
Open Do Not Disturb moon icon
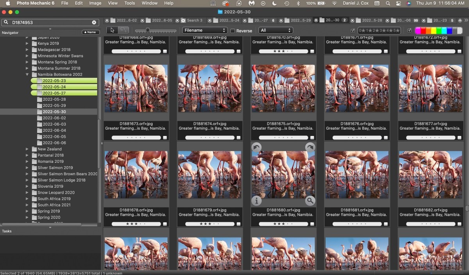coord(274,3)
